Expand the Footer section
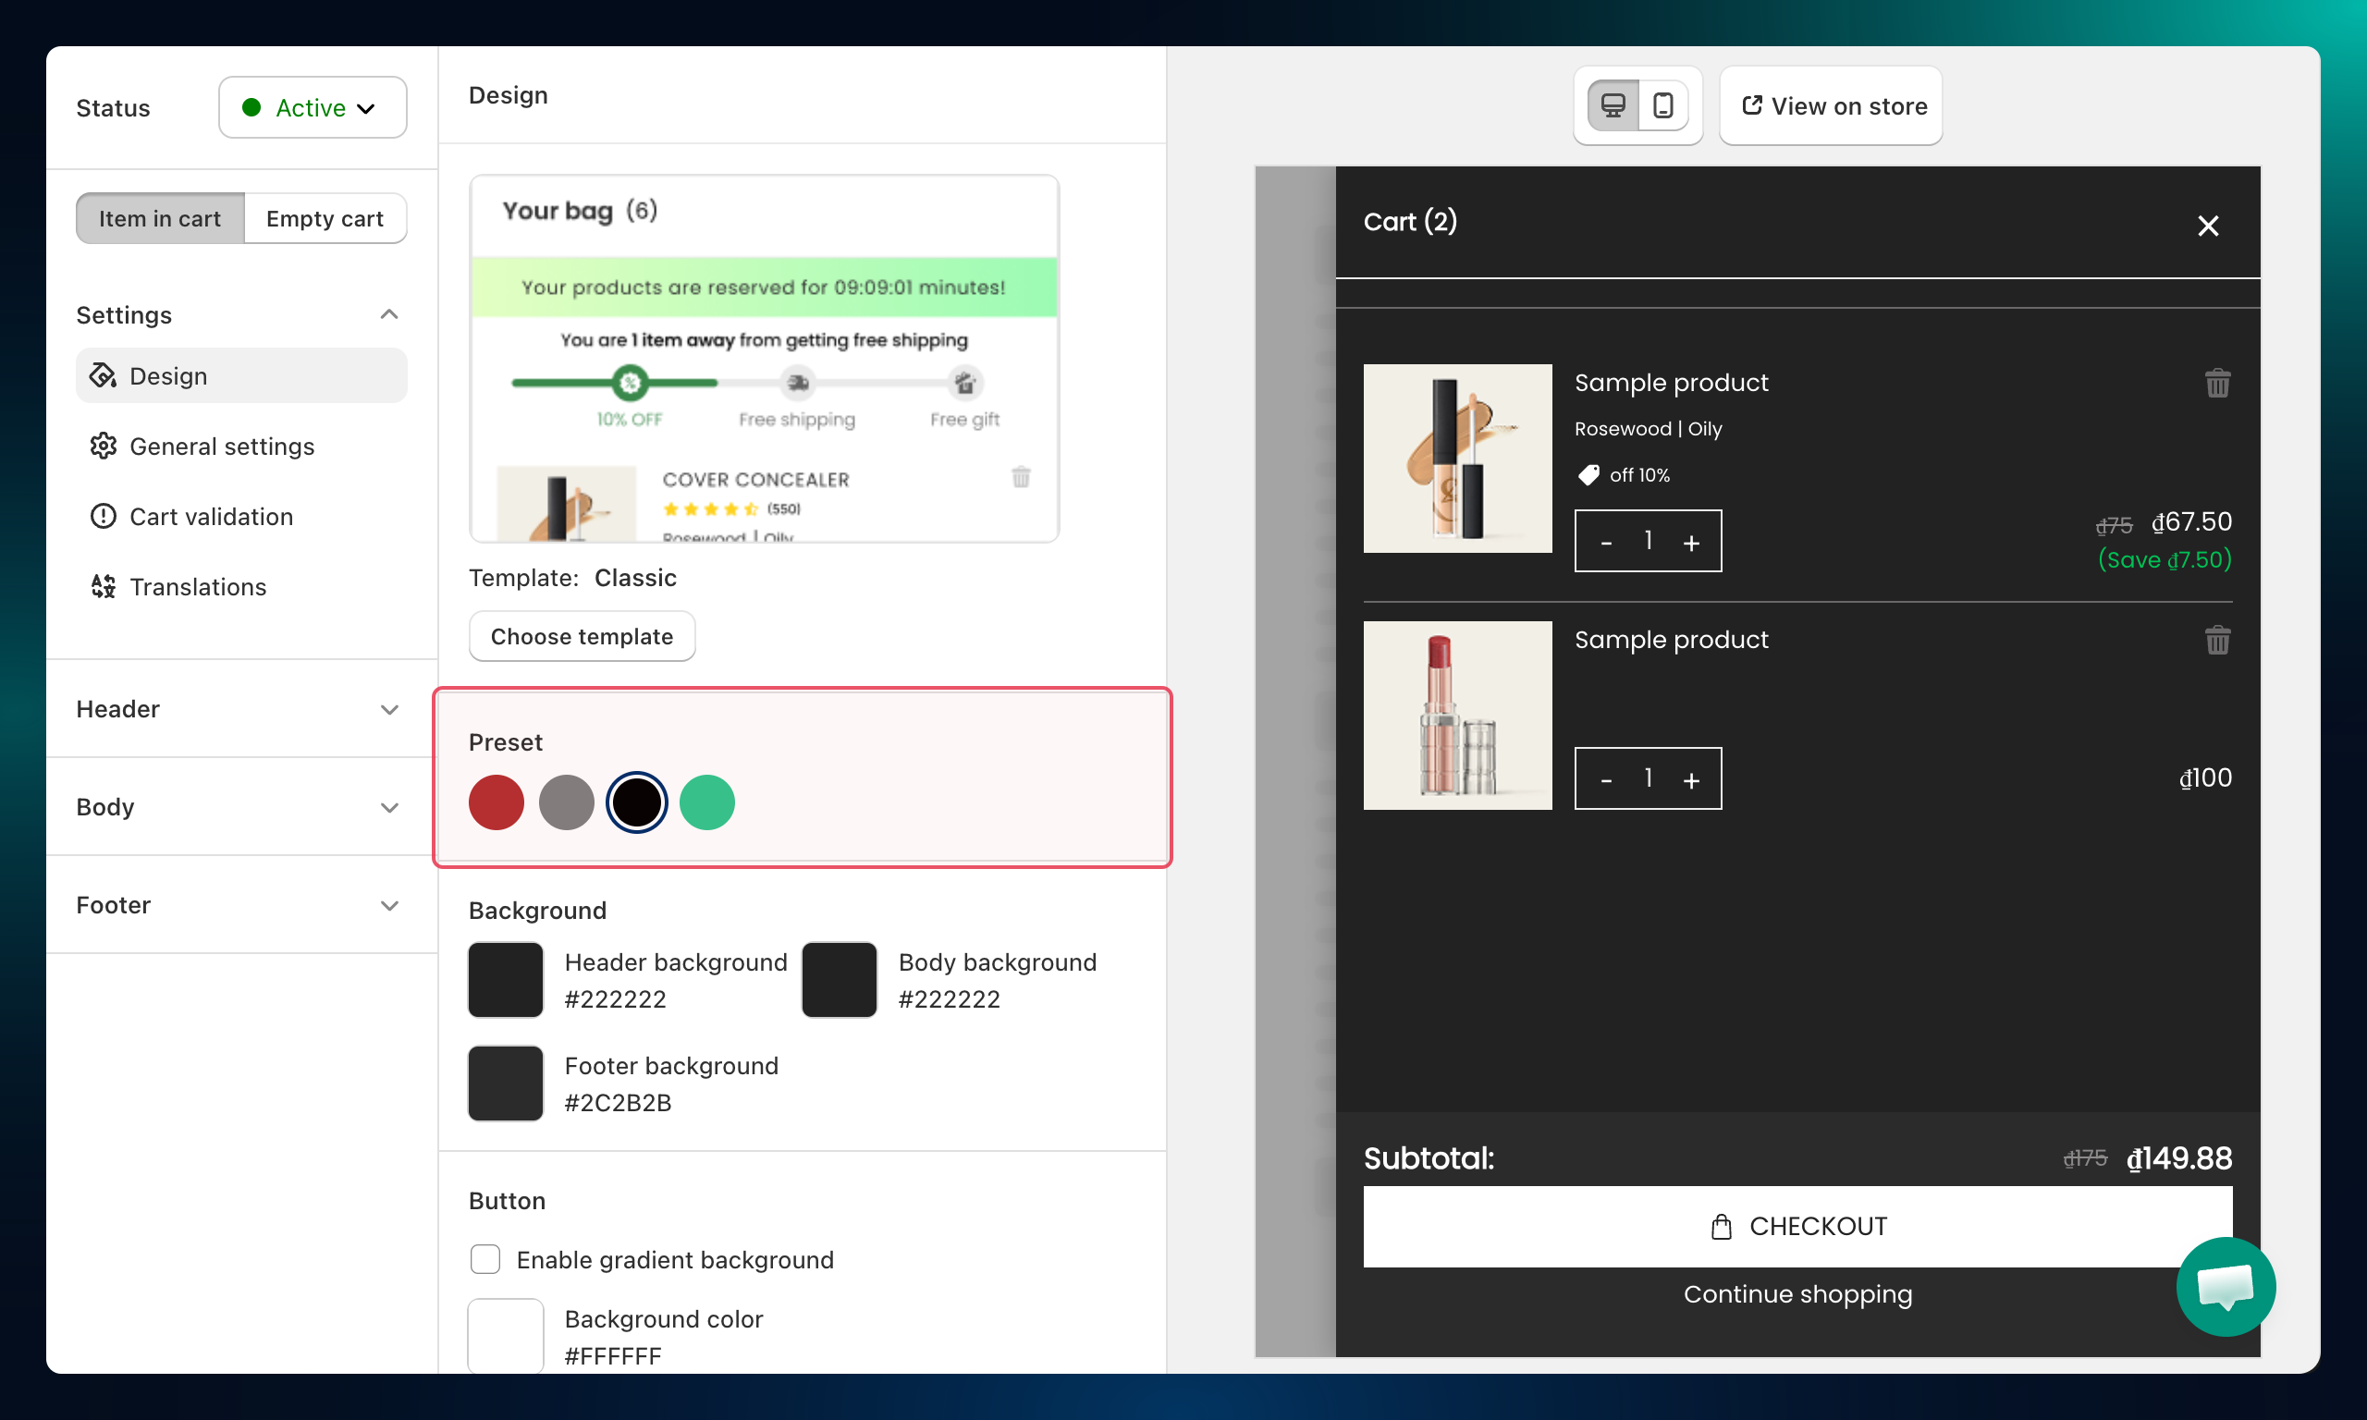Image resolution: width=2367 pixels, height=1420 pixels. [241, 904]
